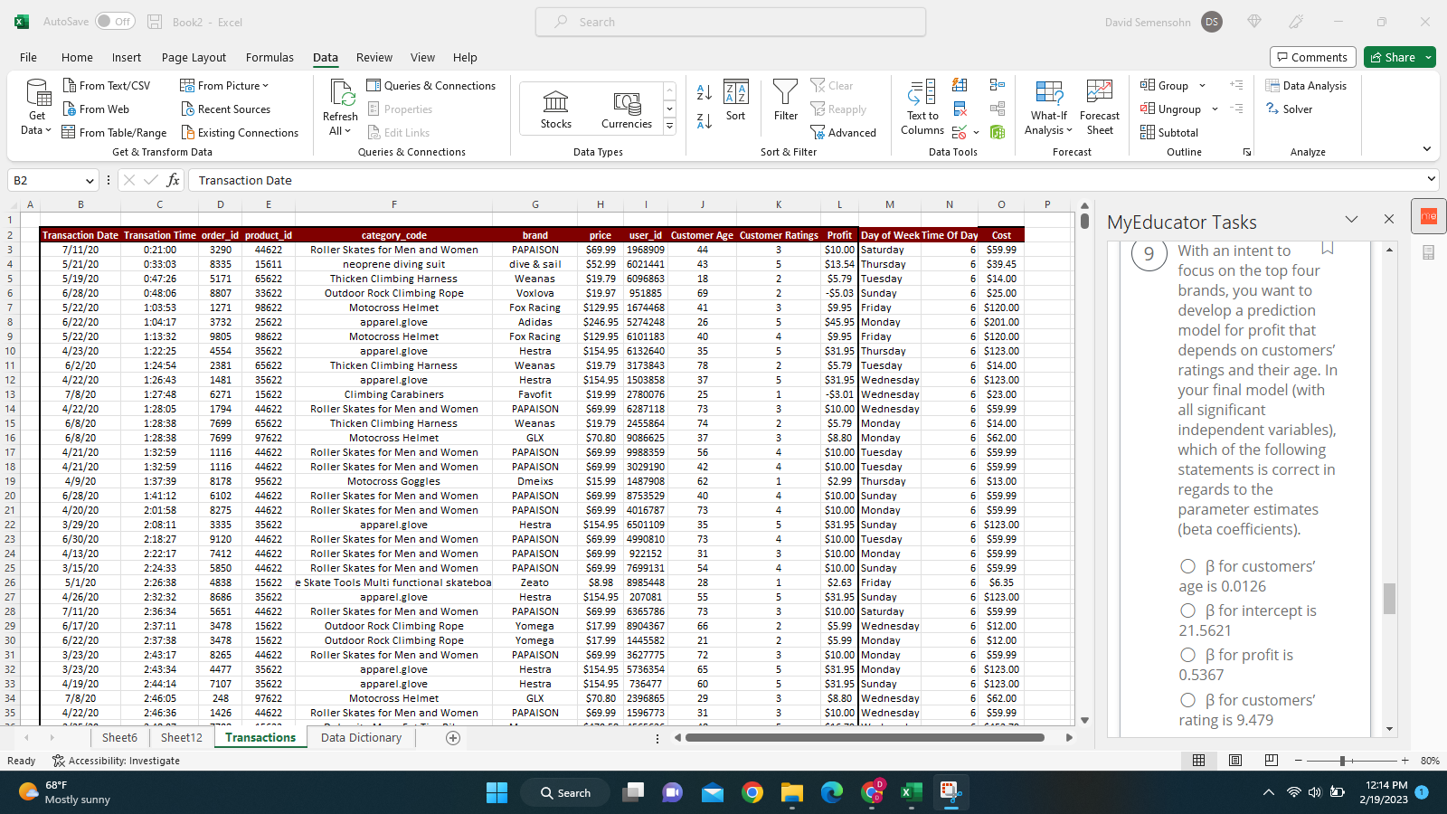Choose β for customers' age is 0.0126
This screenshot has width=1447, height=814.
coord(1187,566)
